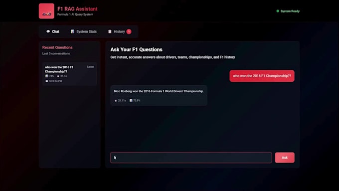The height and width of the screenshot is (191, 339).
Task: Click the Recent Questions heading
Action: pyautogui.click(x=57, y=47)
